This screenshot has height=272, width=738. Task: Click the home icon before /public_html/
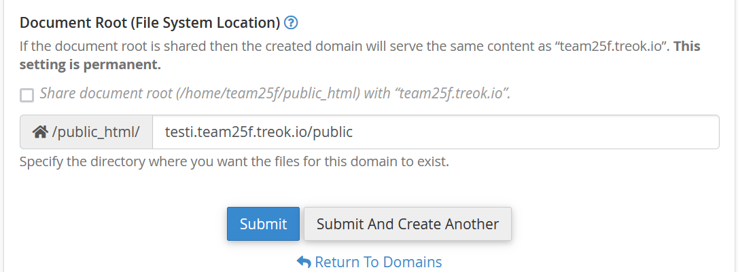click(40, 132)
